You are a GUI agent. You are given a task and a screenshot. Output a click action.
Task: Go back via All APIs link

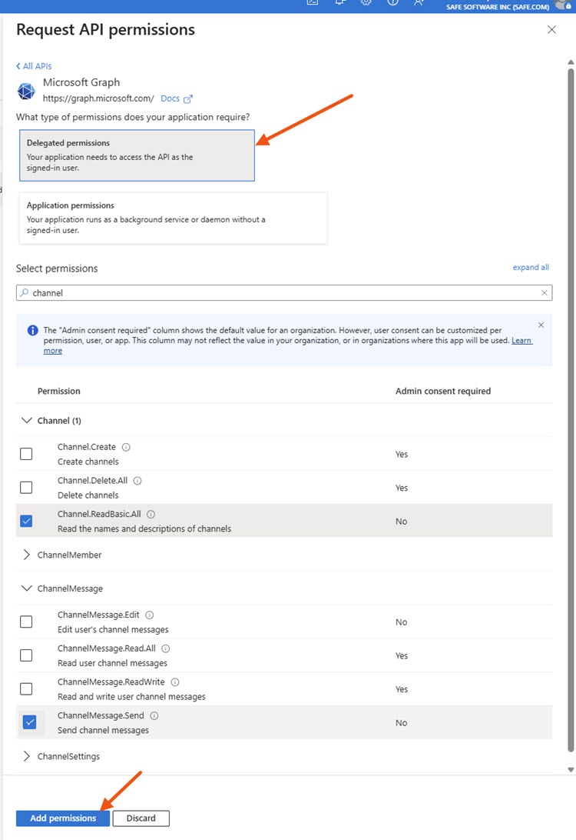pyautogui.click(x=34, y=66)
